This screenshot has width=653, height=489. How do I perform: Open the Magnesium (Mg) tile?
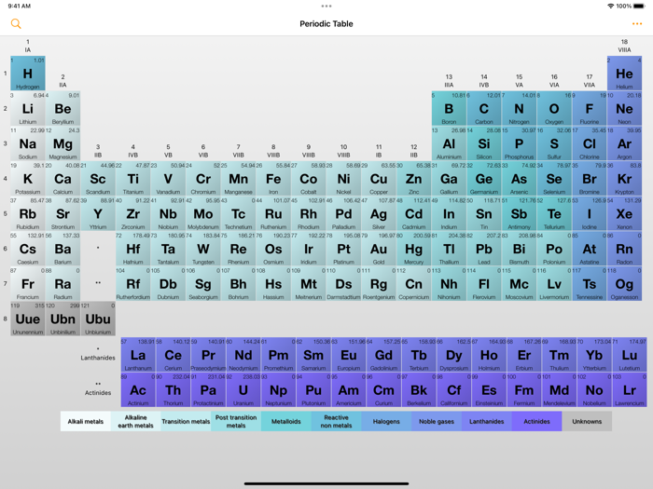coord(63,143)
